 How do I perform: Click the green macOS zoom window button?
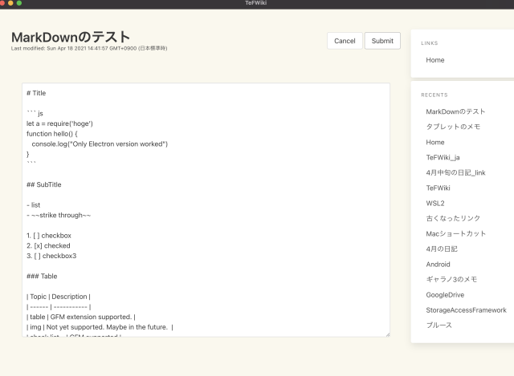(19, 3)
